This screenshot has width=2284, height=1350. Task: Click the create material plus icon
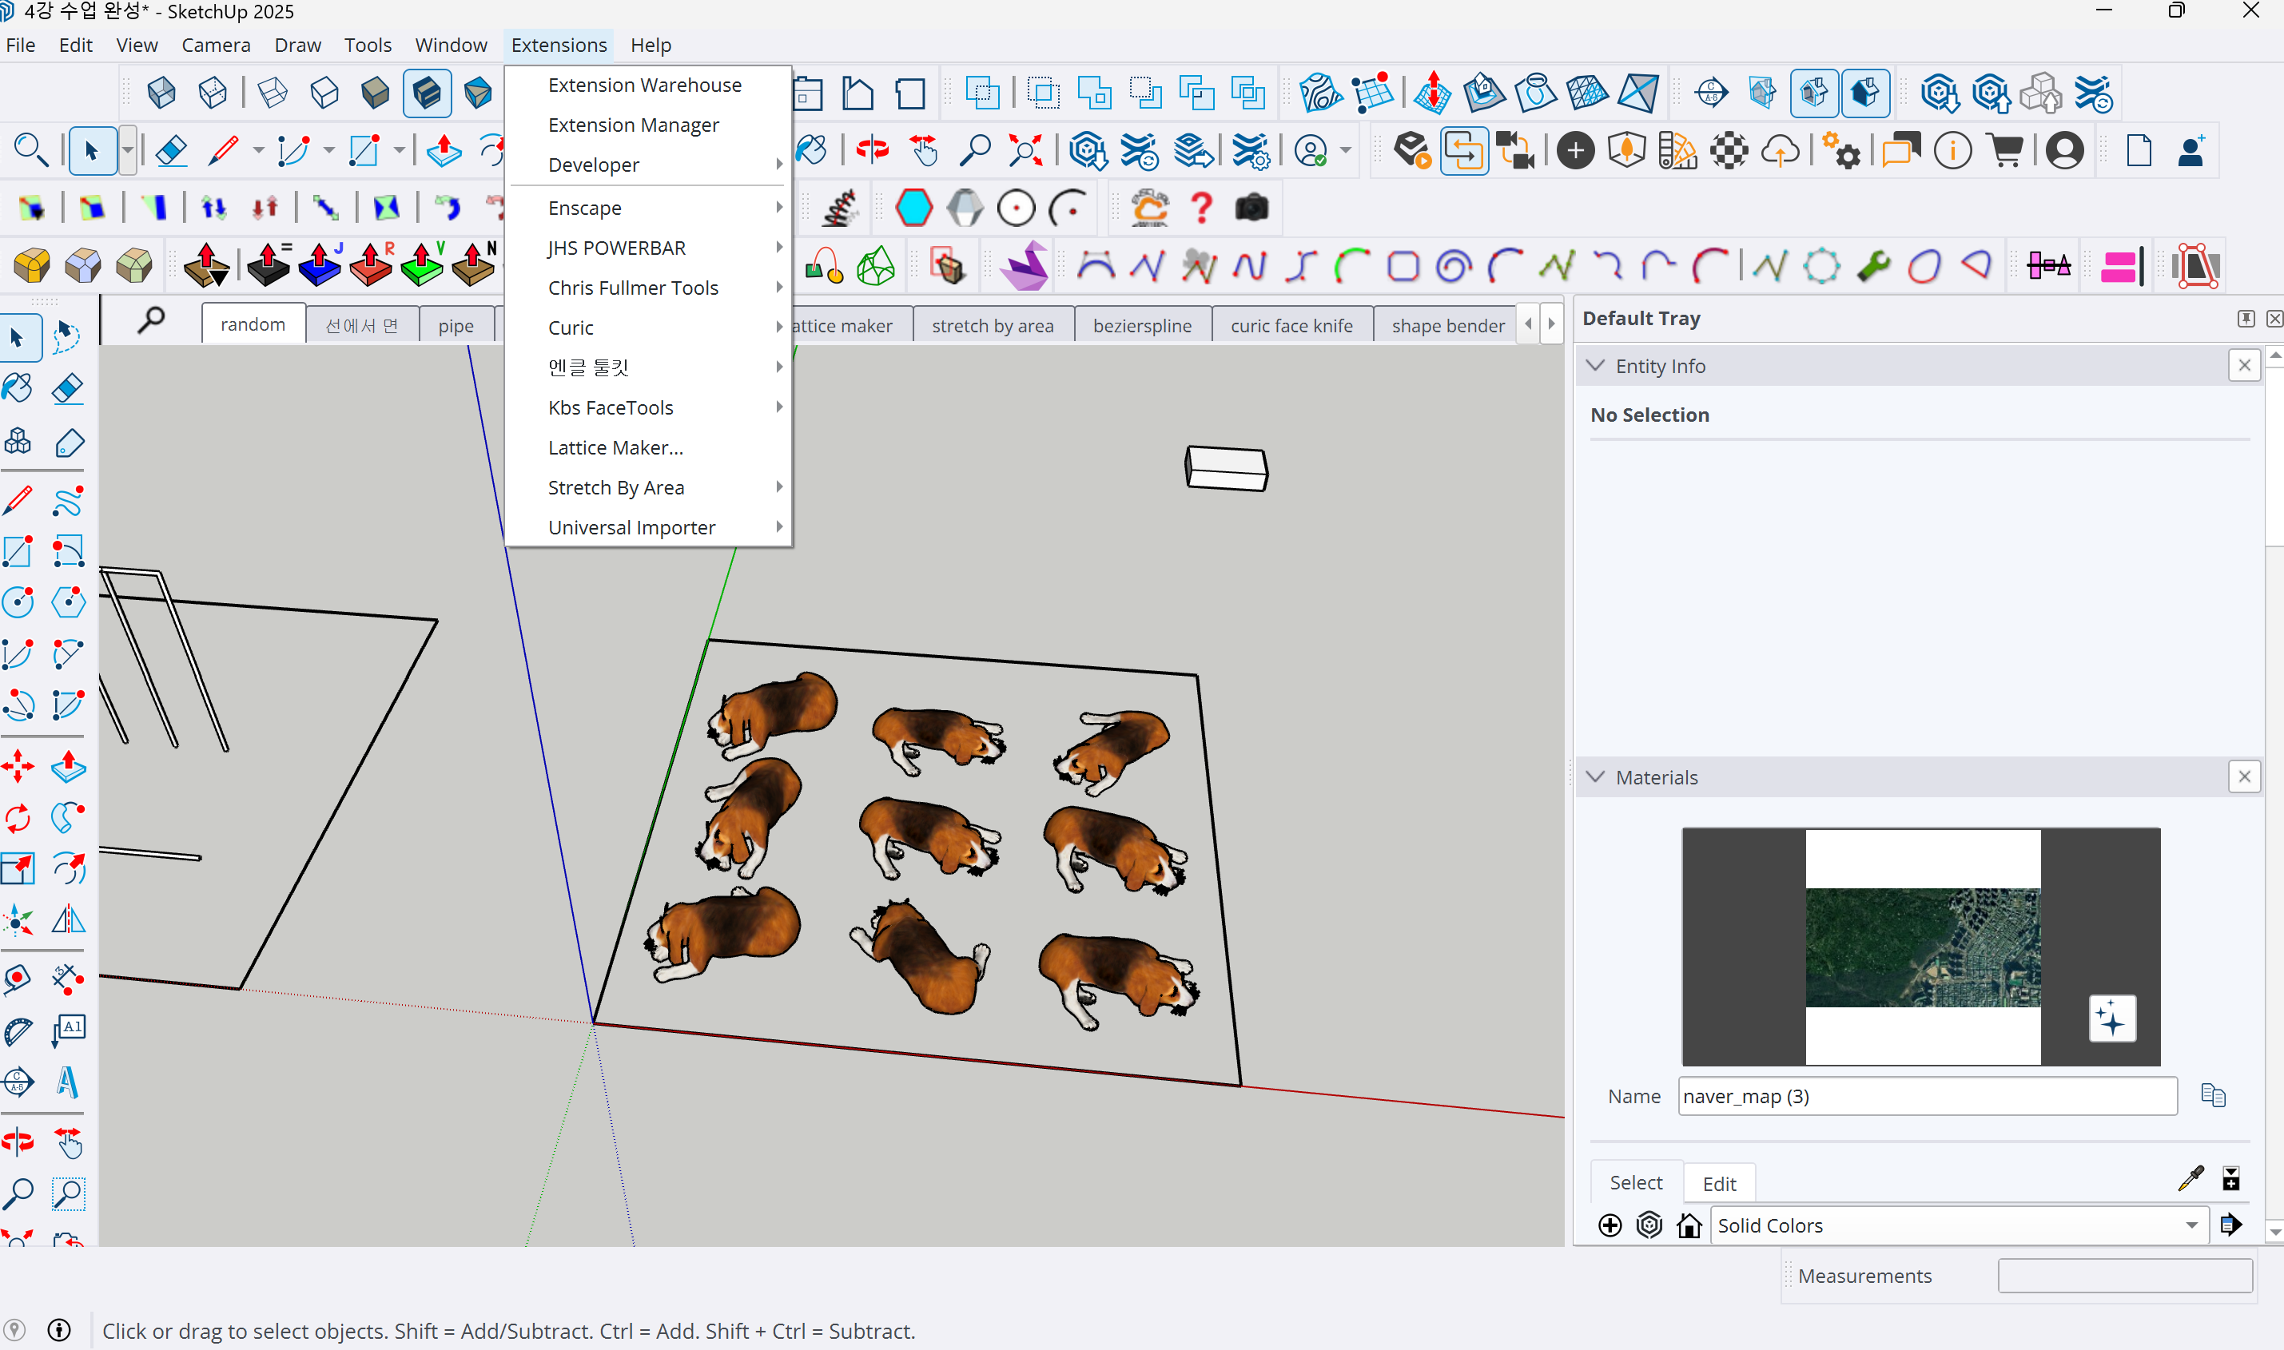click(x=1610, y=1225)
